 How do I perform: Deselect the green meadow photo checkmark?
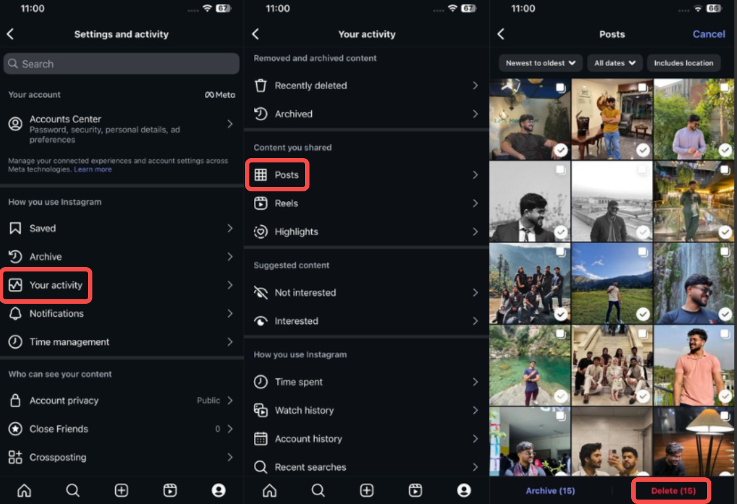643,314
